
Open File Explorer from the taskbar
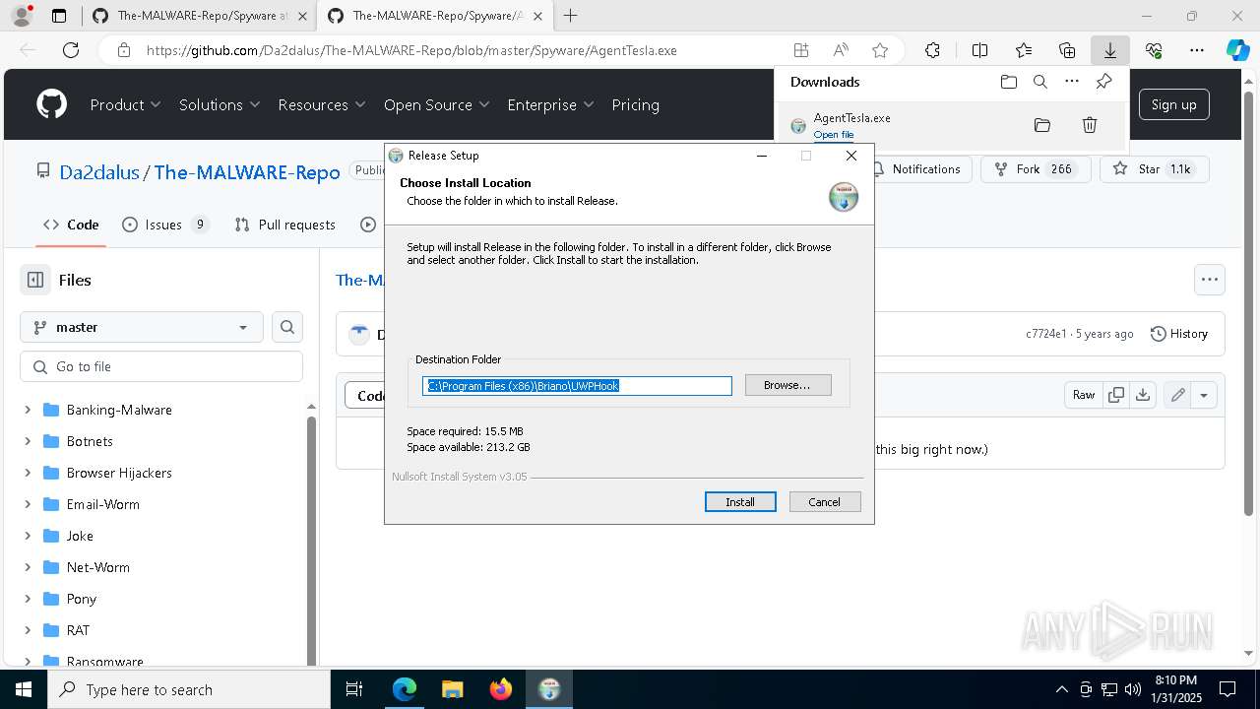point(452,689)
